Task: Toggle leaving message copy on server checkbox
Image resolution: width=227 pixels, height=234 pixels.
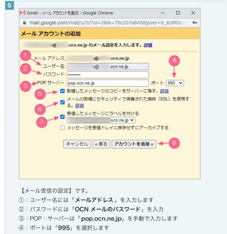Action: point(62,91)
